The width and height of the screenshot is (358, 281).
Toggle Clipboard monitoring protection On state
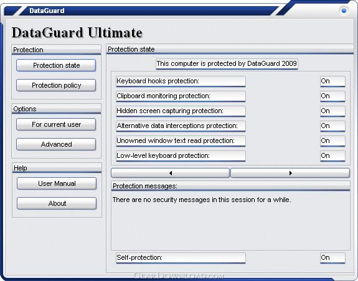(x=332, y=96)
